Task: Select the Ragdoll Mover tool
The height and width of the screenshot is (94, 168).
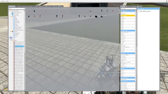Action: 128,64
